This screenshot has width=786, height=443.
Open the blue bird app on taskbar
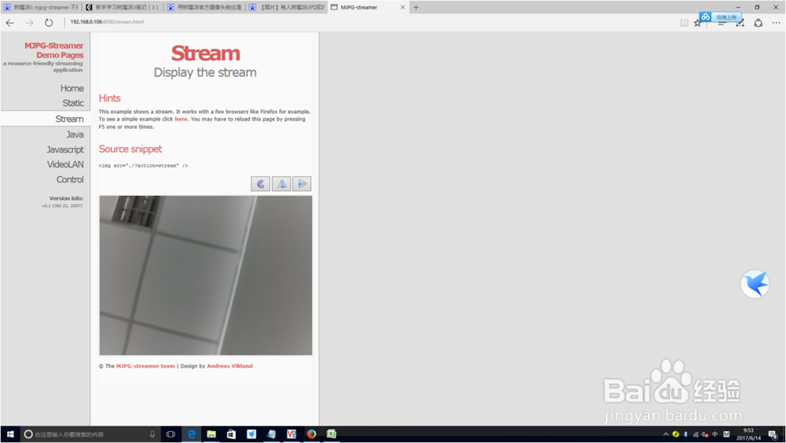252,434
